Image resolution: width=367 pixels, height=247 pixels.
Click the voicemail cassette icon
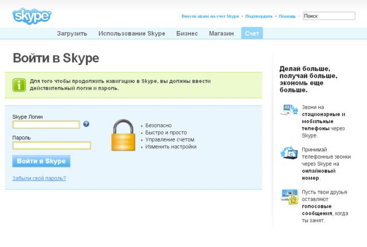click(x=290, y=197)
